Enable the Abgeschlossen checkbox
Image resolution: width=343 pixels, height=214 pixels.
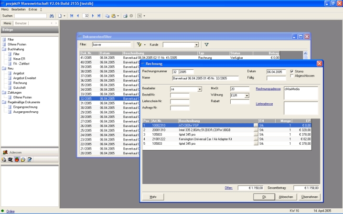292,76
